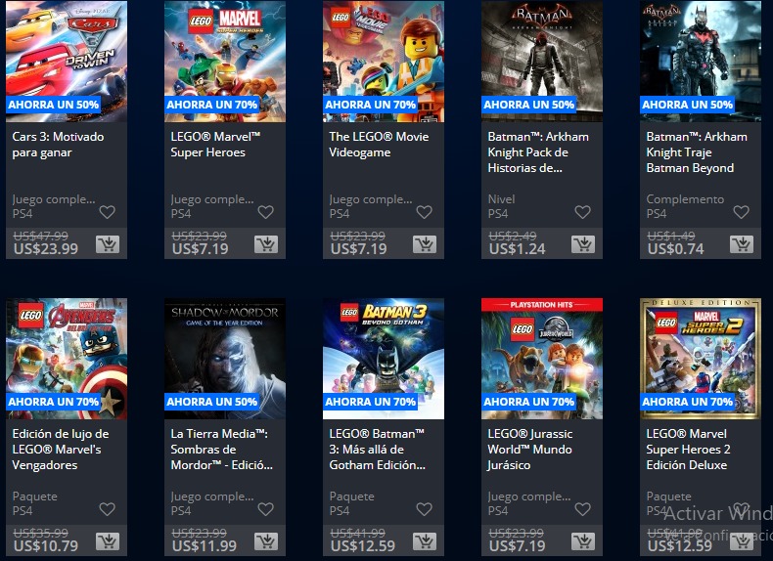Add Batman Arkham Knight Pack de Historias to cart

pos(583,244)
